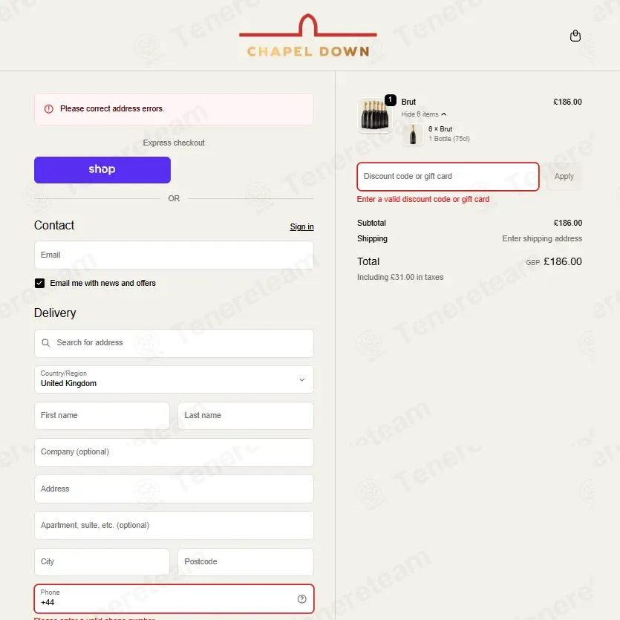Focus the First name field

click(102, 416)
